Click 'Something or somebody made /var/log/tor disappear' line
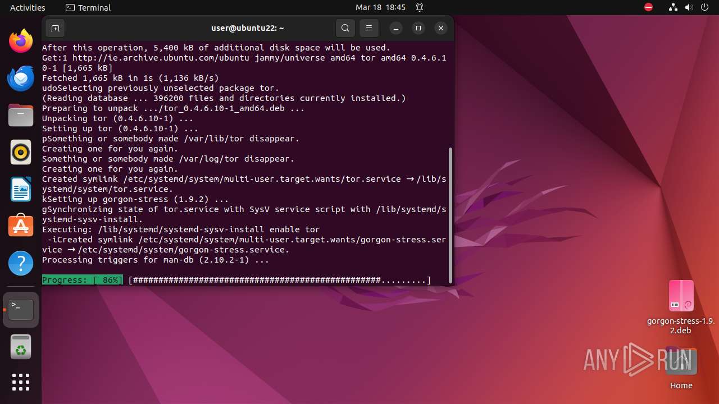 [168, 159]
